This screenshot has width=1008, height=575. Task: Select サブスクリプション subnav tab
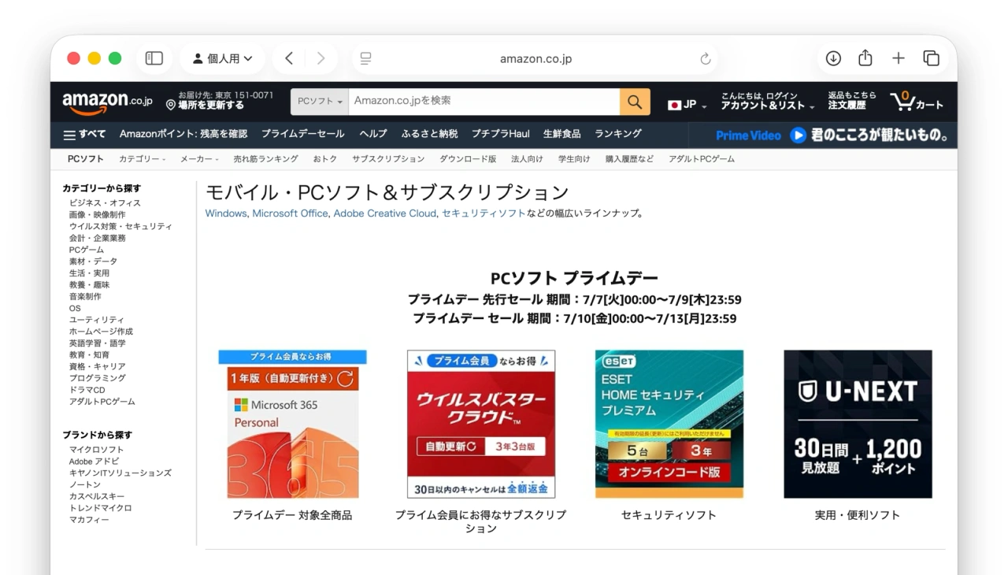388,159
